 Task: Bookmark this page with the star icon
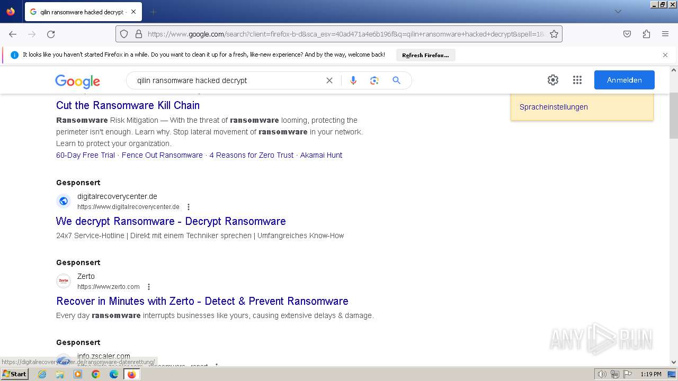(554, 34)
